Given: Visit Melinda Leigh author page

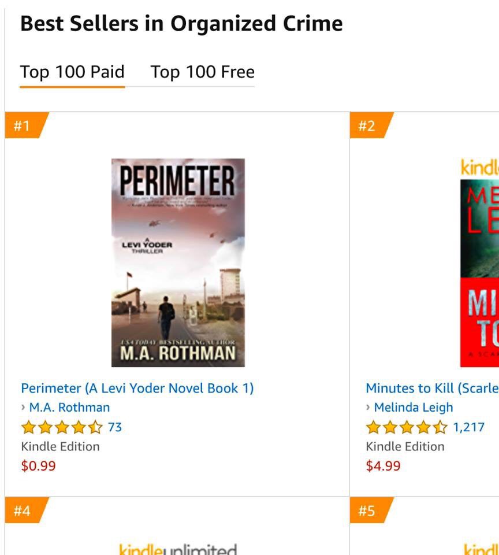Looking at the screenshot, I should 414,408.
